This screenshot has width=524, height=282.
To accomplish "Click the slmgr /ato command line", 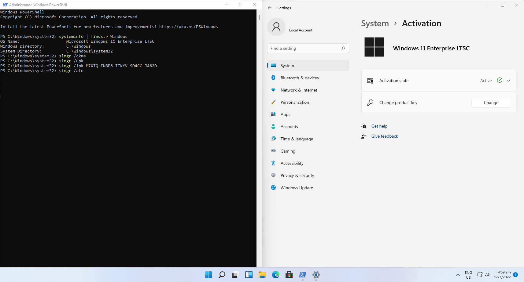I will click(x=42, y=71).
